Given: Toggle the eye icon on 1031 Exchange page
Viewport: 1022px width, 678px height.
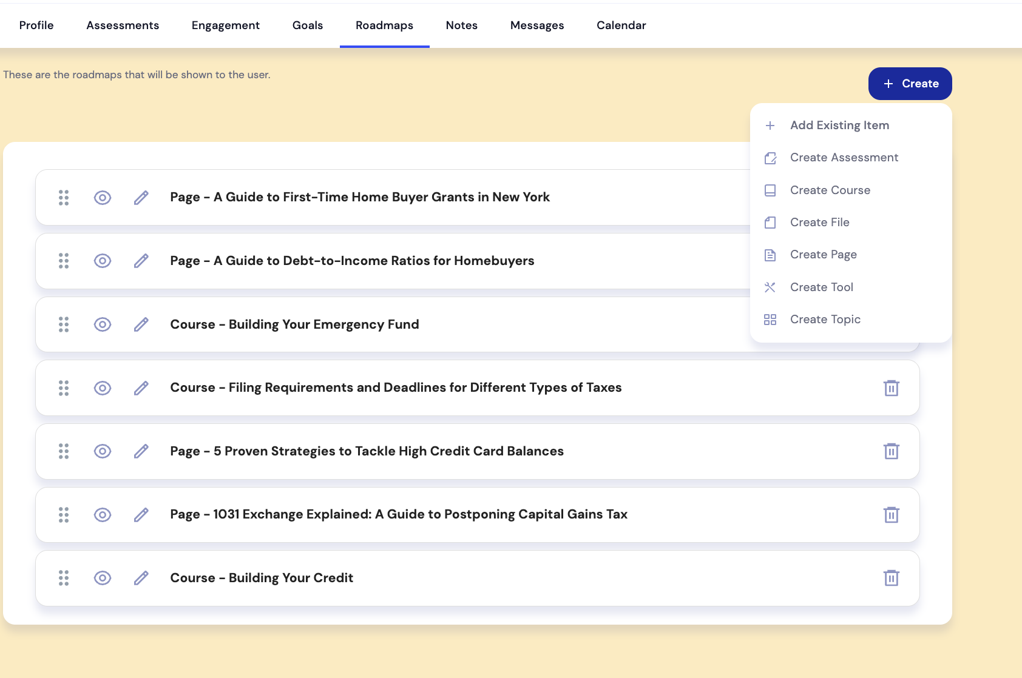Looking at the screenshot, I should [x=103, y=515].
